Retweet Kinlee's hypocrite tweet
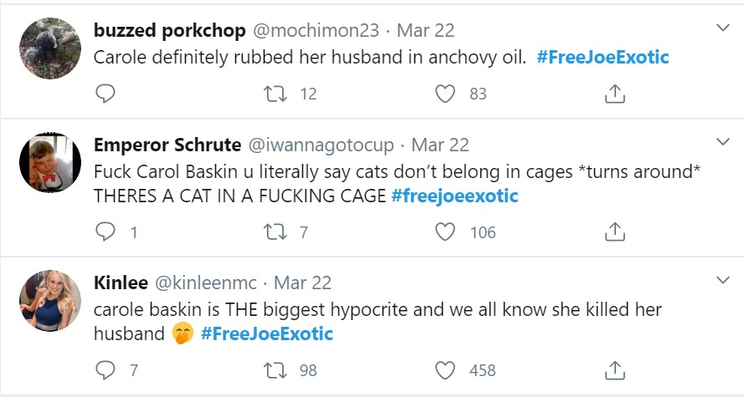The image size is (744, 397). point(273,369)
